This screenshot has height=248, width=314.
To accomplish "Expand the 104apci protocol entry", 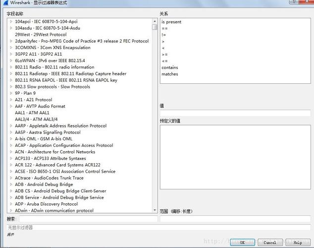I will pyautogui.click(x=11, y=21).
